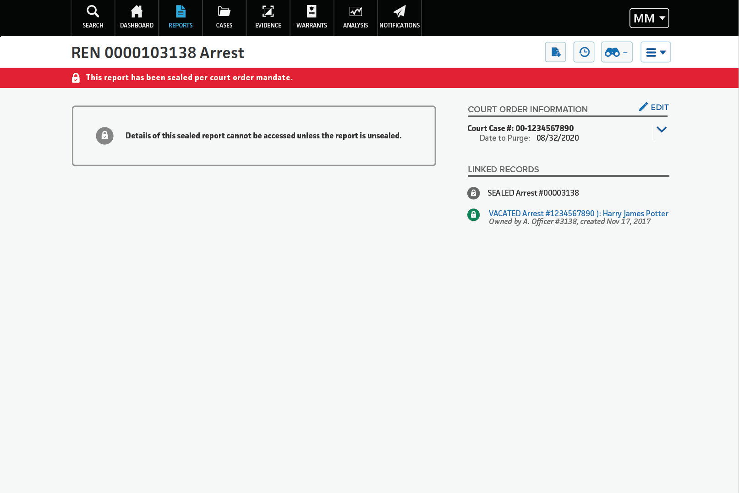Open the Search page from the nav bar
Screen dimensions: 739x493
tap(93, 17)
